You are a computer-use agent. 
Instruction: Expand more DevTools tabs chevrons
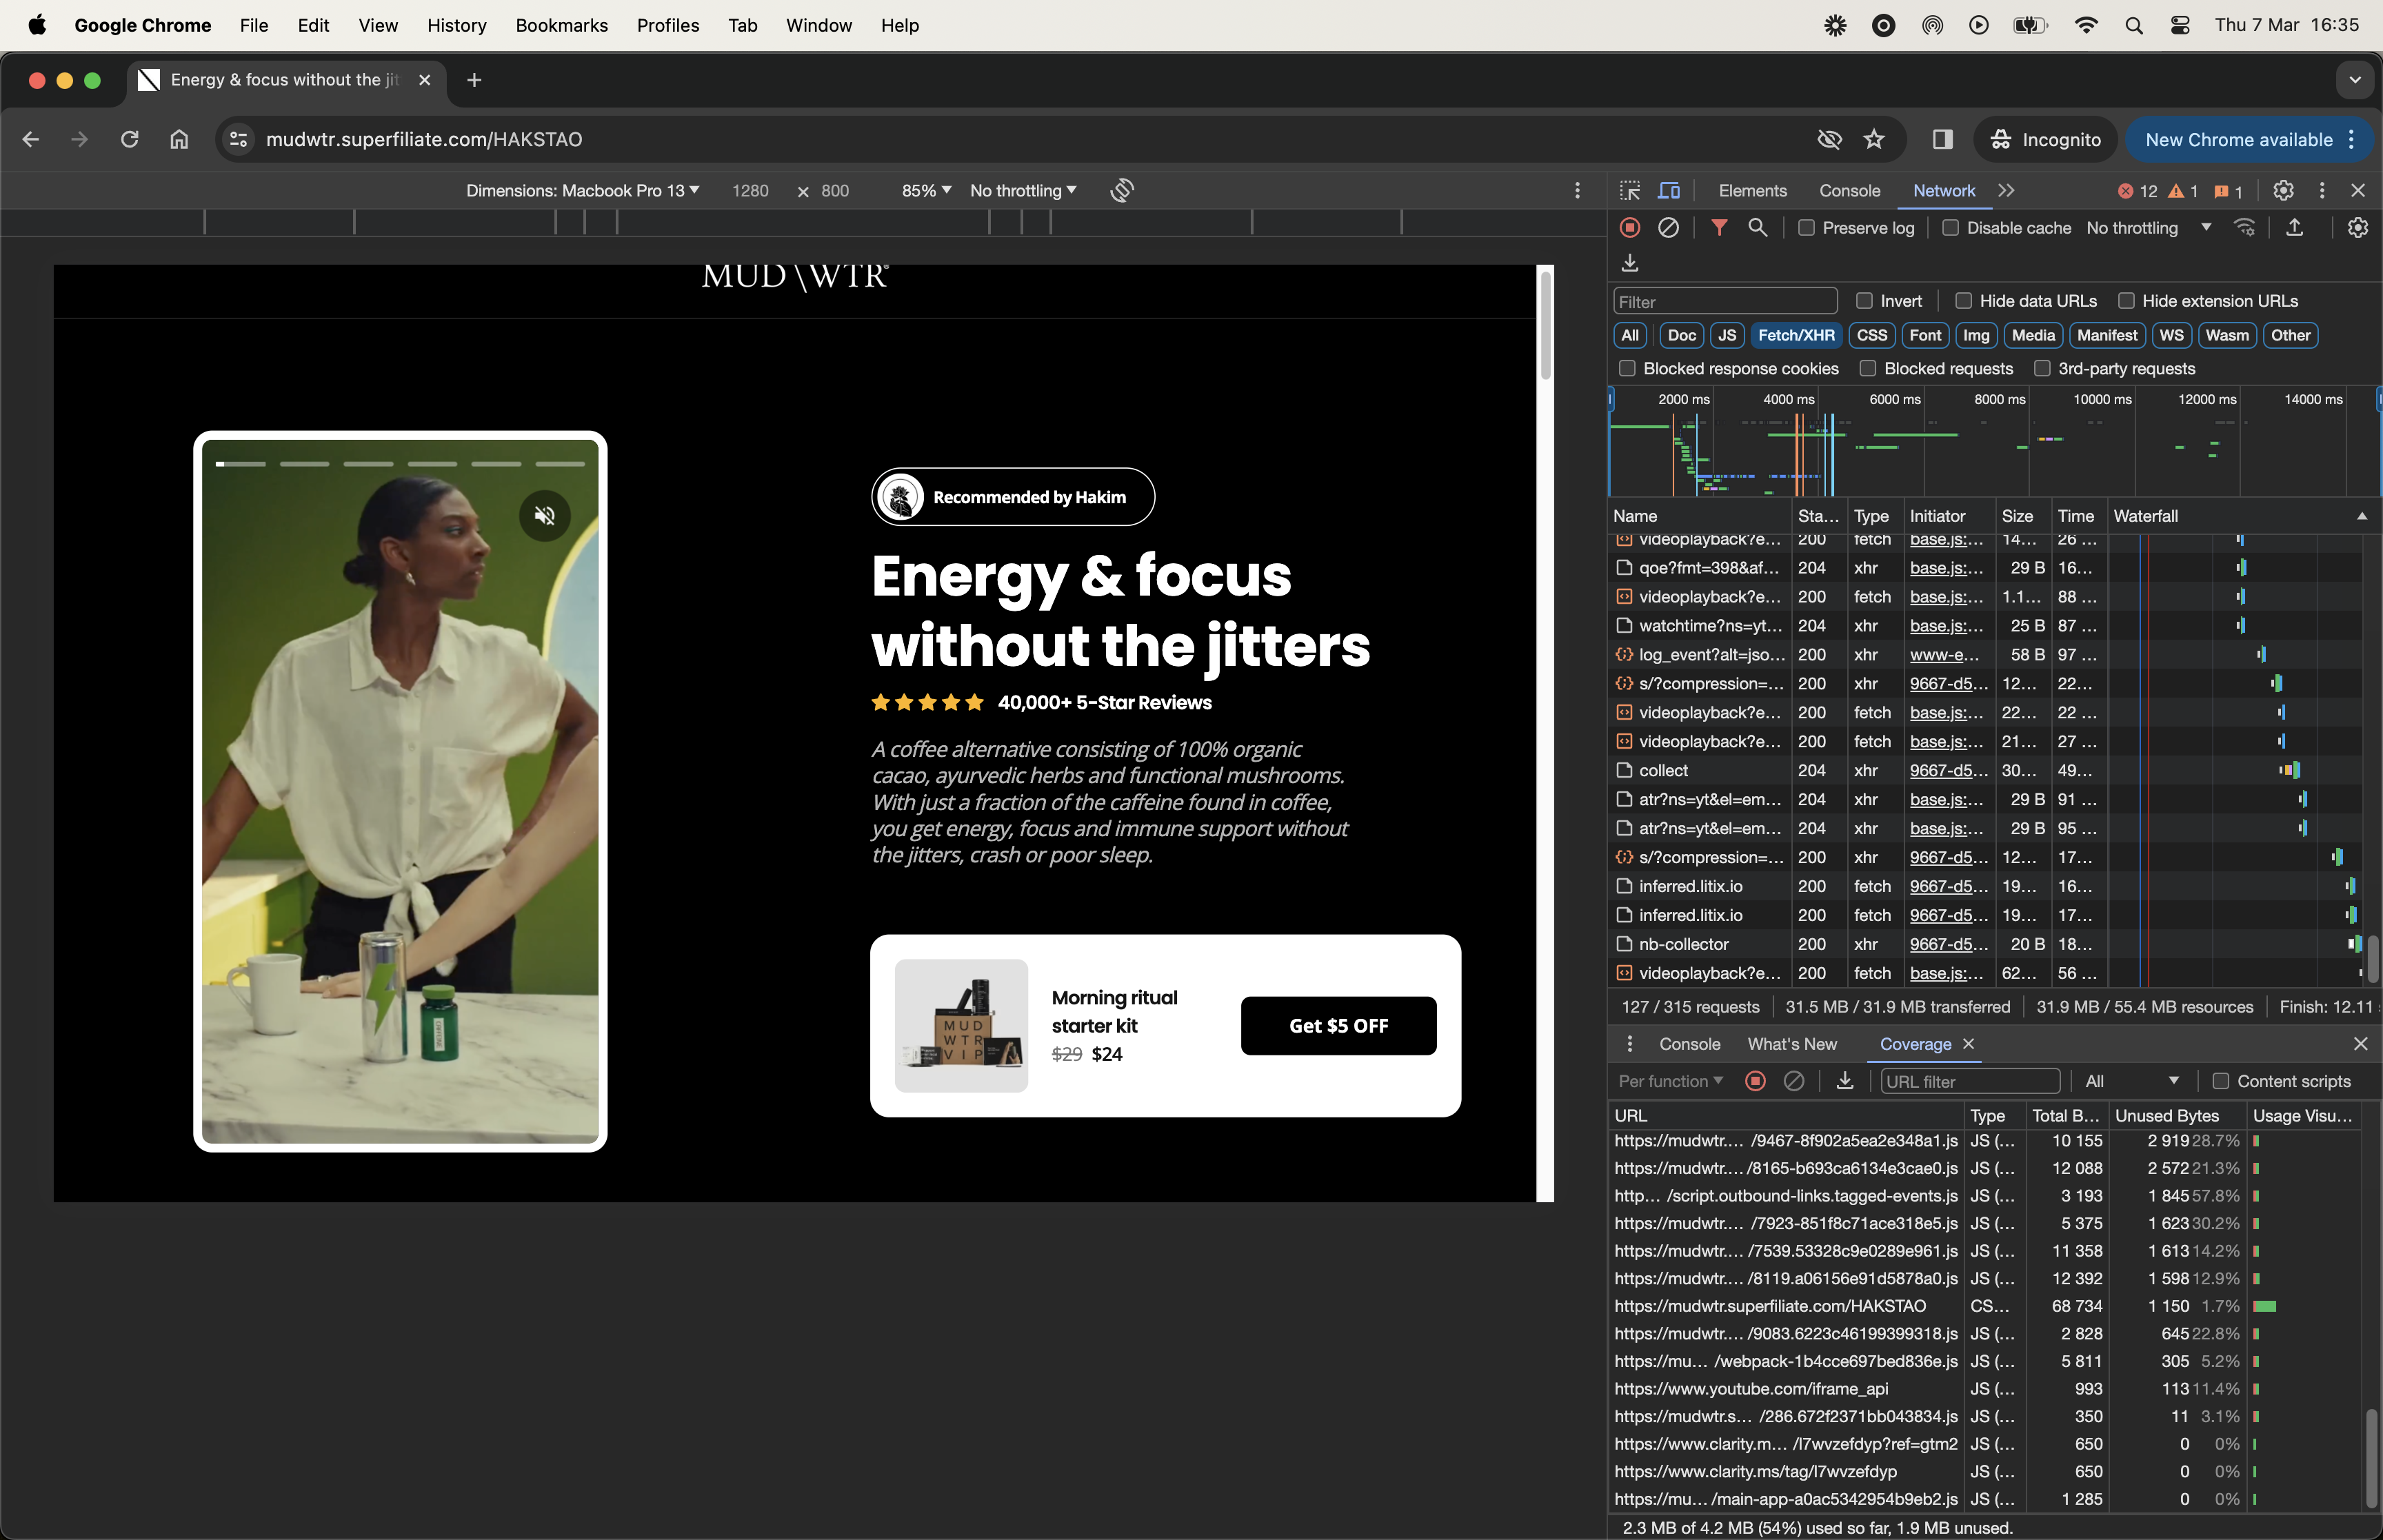pyautogui.click(x=2006, y=190)
